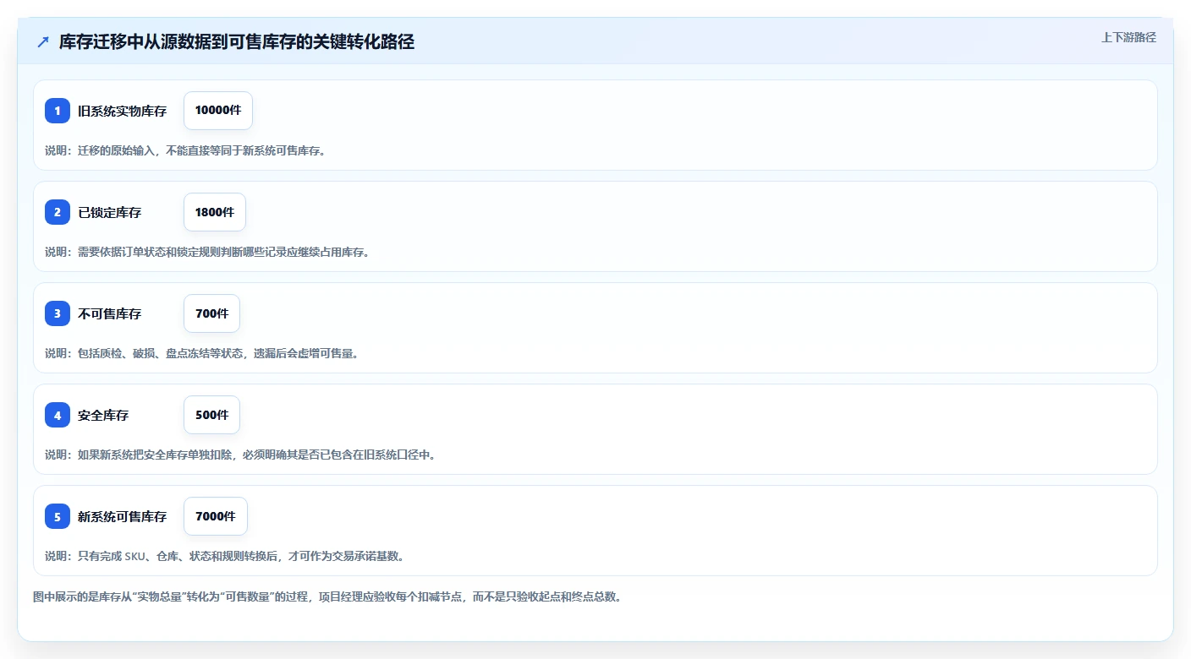Click the 700件 value chip
The width and height of the screenshot is (1191, 659).
211,313
